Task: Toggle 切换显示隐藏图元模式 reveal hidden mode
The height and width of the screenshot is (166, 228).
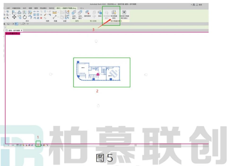Action: tap(124, 14)
